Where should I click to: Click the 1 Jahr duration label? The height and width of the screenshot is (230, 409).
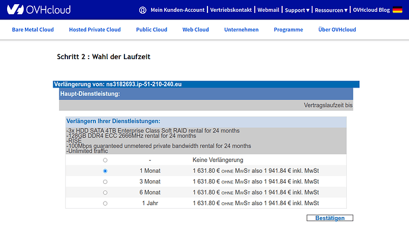150,203
